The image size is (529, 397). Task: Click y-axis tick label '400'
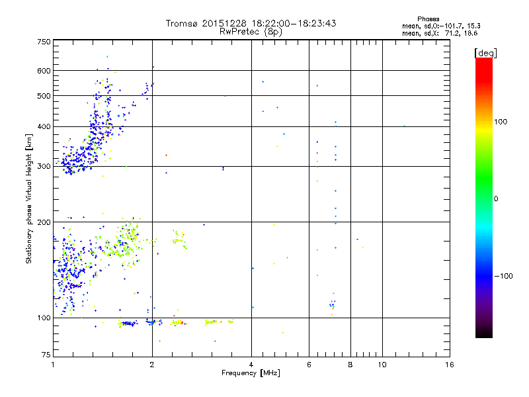(x=44, y=127)
